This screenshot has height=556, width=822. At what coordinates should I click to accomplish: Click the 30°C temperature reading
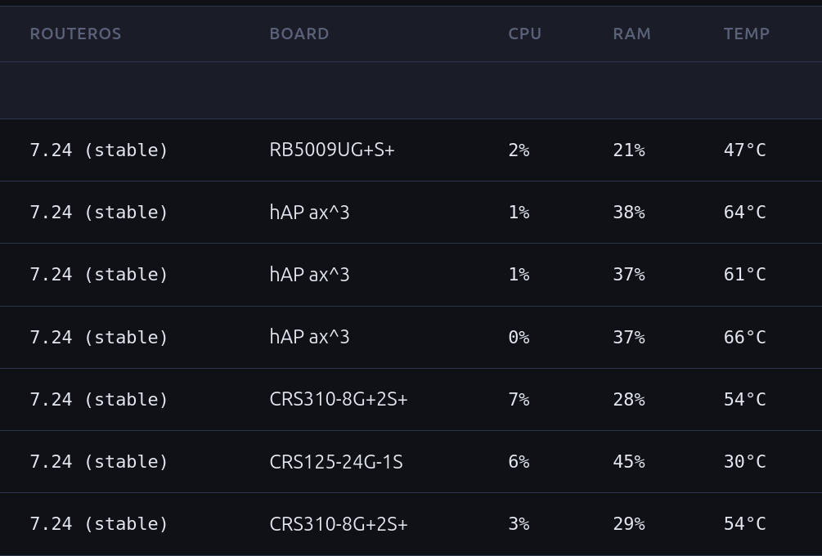744,462
